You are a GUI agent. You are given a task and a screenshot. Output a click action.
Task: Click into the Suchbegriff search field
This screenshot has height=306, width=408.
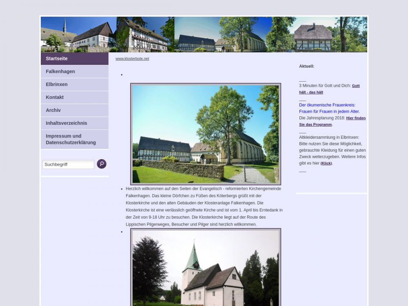[68, 164]
